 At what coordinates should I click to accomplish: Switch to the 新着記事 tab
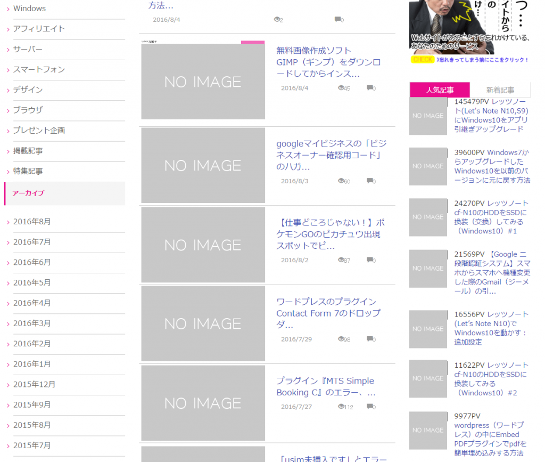pyautogui.click(x=500, y=90)
